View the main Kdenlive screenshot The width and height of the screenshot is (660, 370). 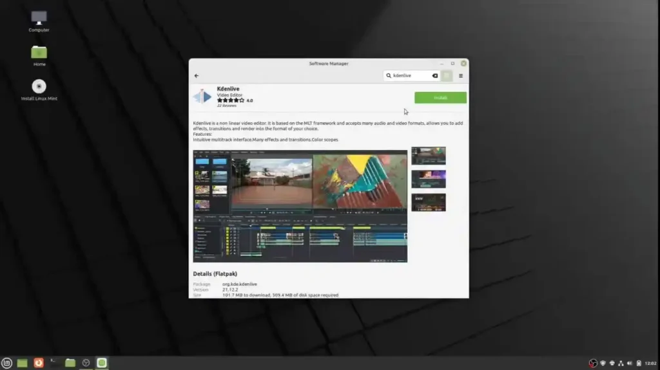pyautogui.click(x=300, y=206)
